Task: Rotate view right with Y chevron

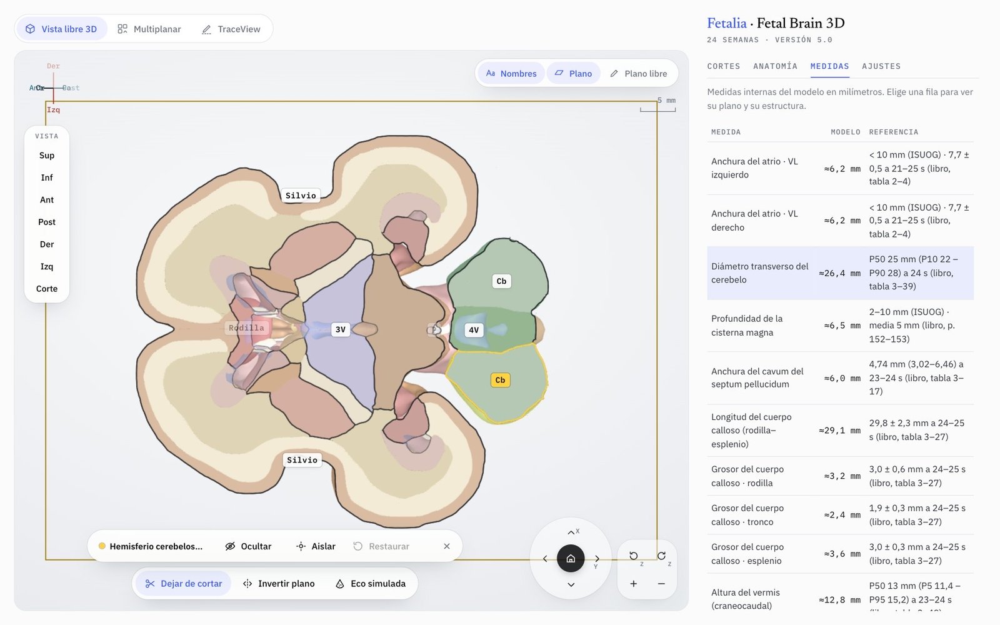Action: click(x=597, y=559)
